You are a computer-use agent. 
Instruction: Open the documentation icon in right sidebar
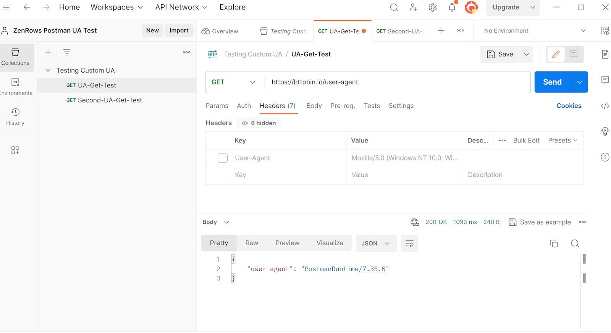coord(605,54)
